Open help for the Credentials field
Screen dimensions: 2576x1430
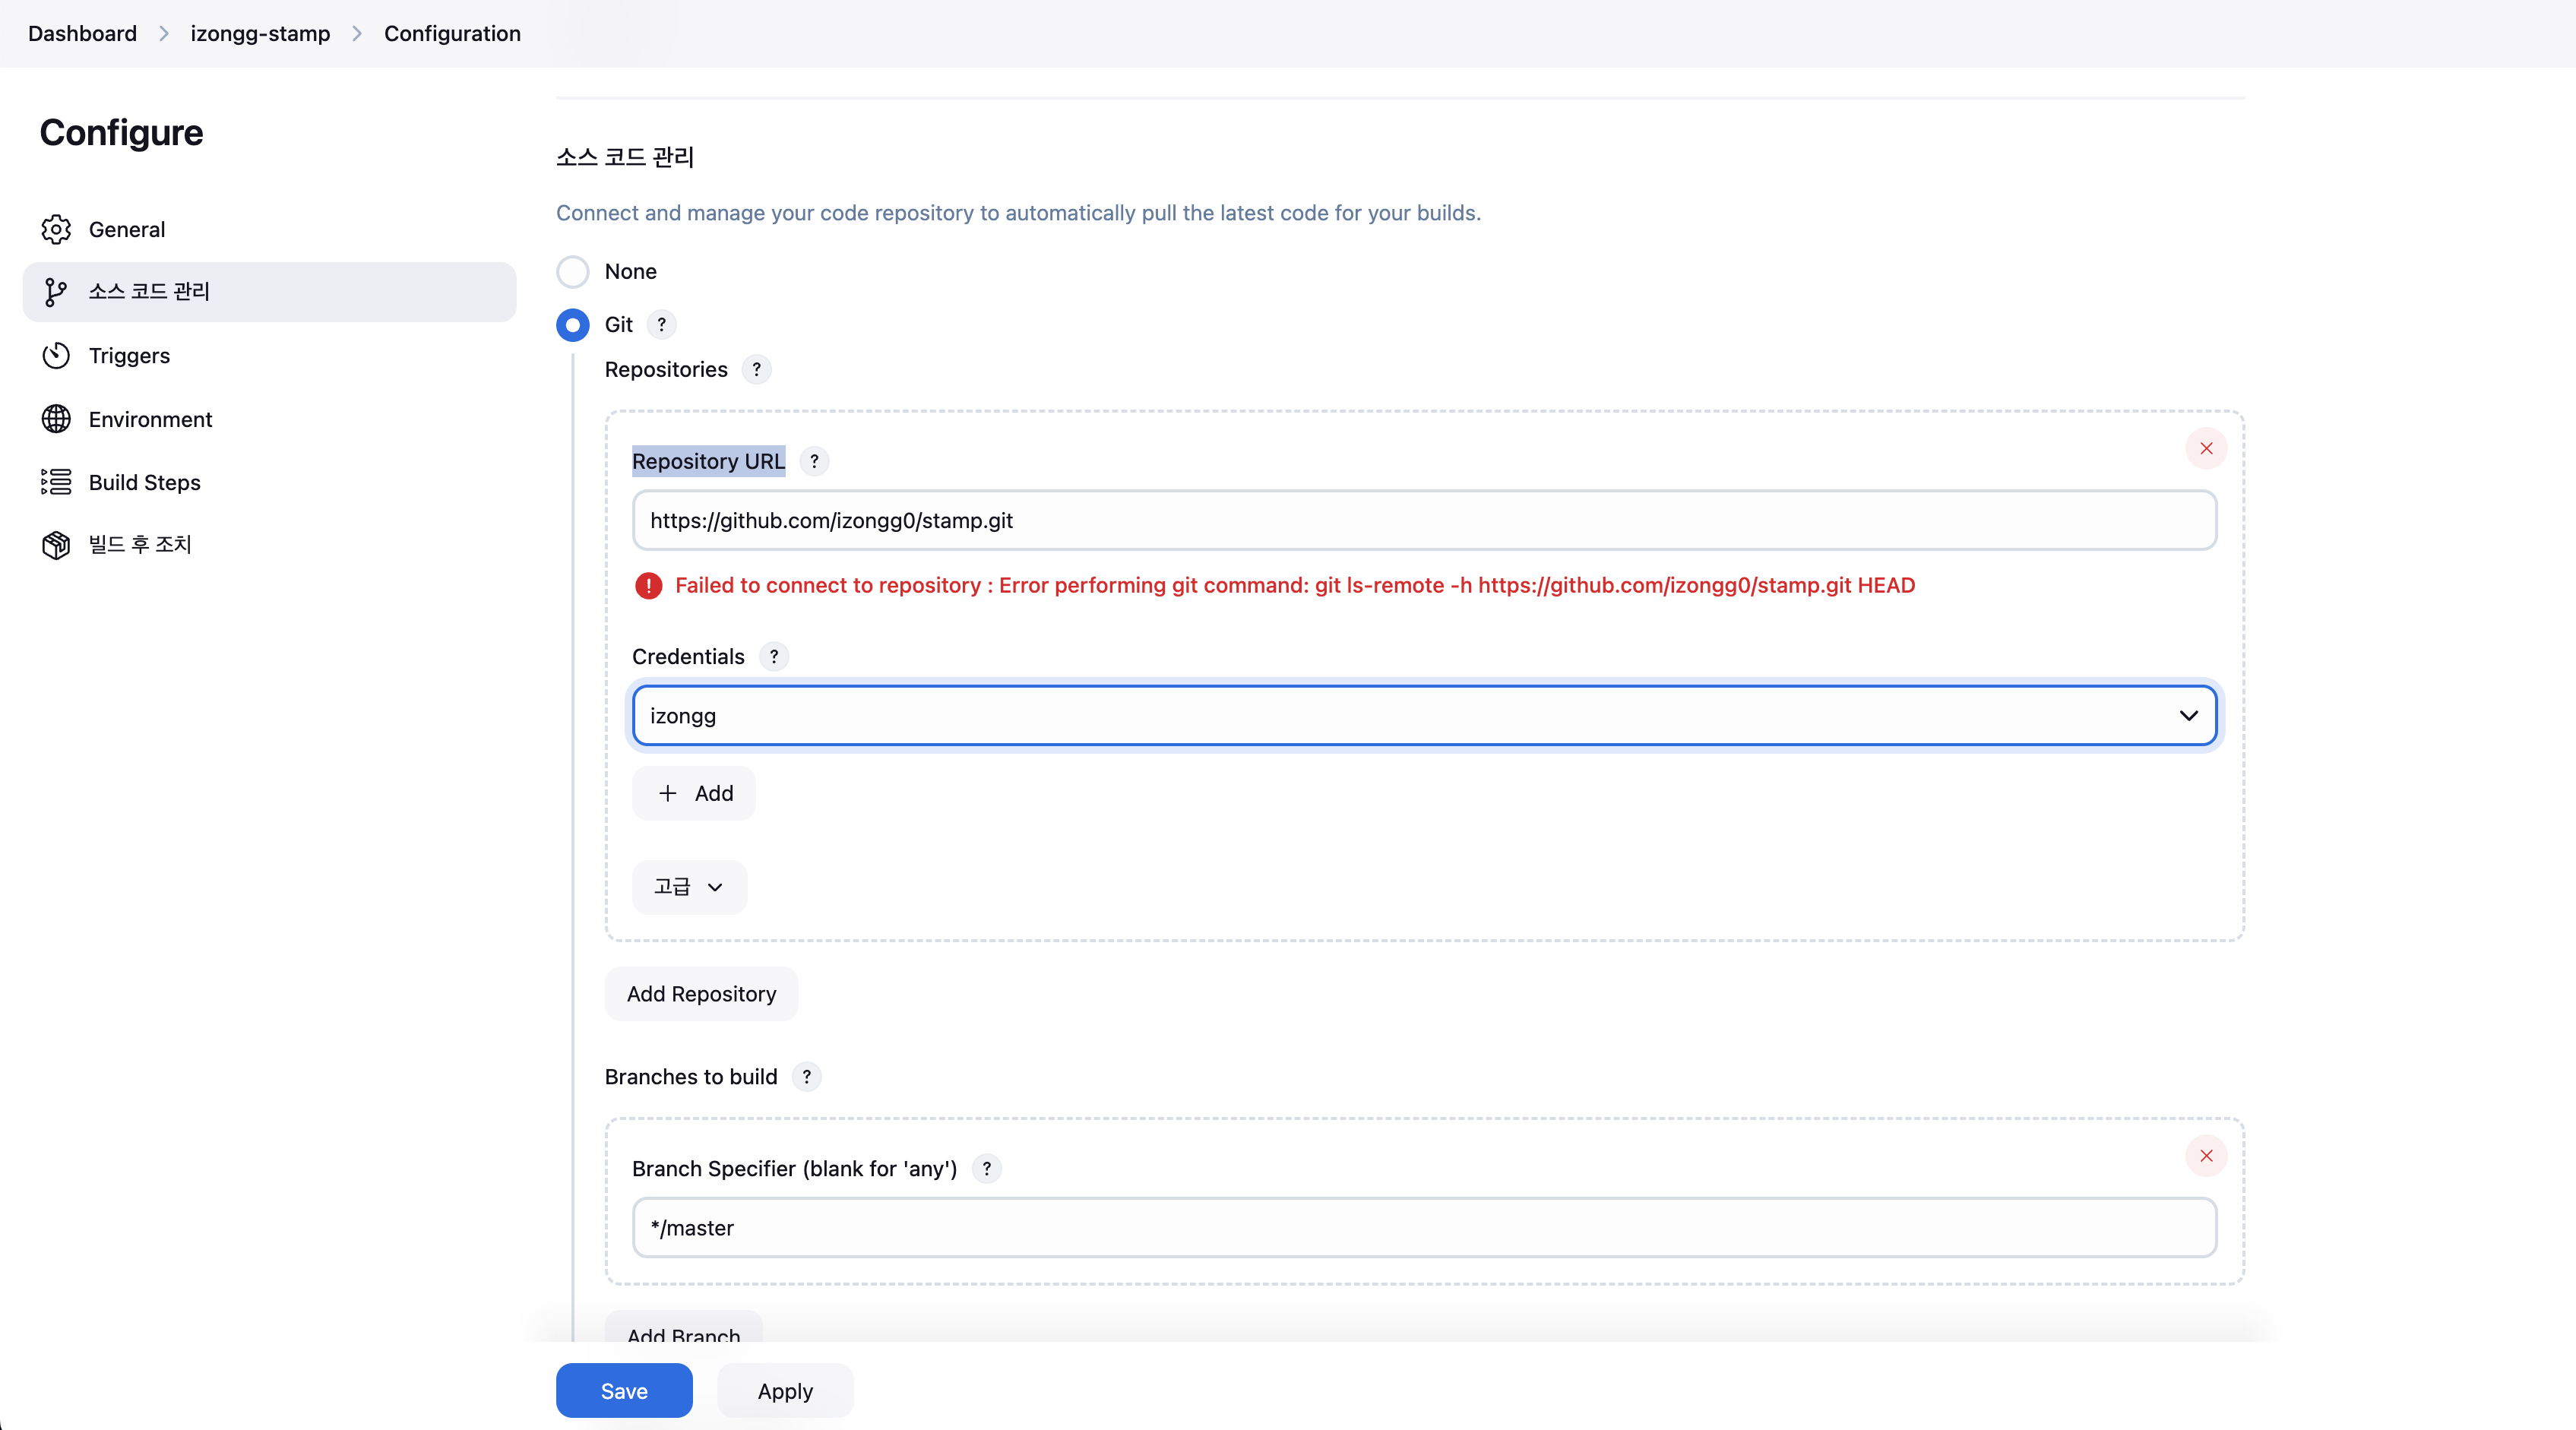(773, 656)
